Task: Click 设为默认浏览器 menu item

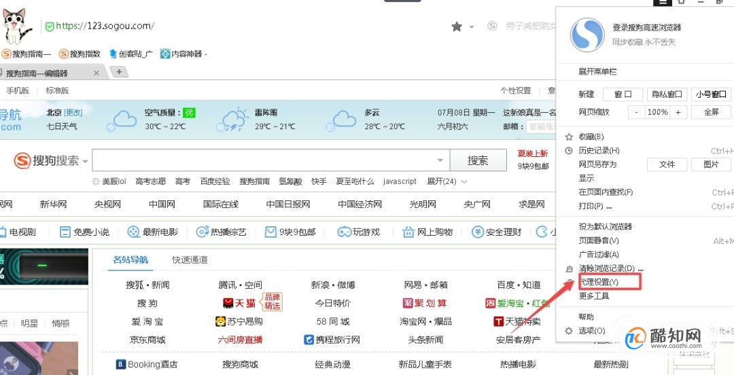Action: pyautogui.click(x=606, y=227)
